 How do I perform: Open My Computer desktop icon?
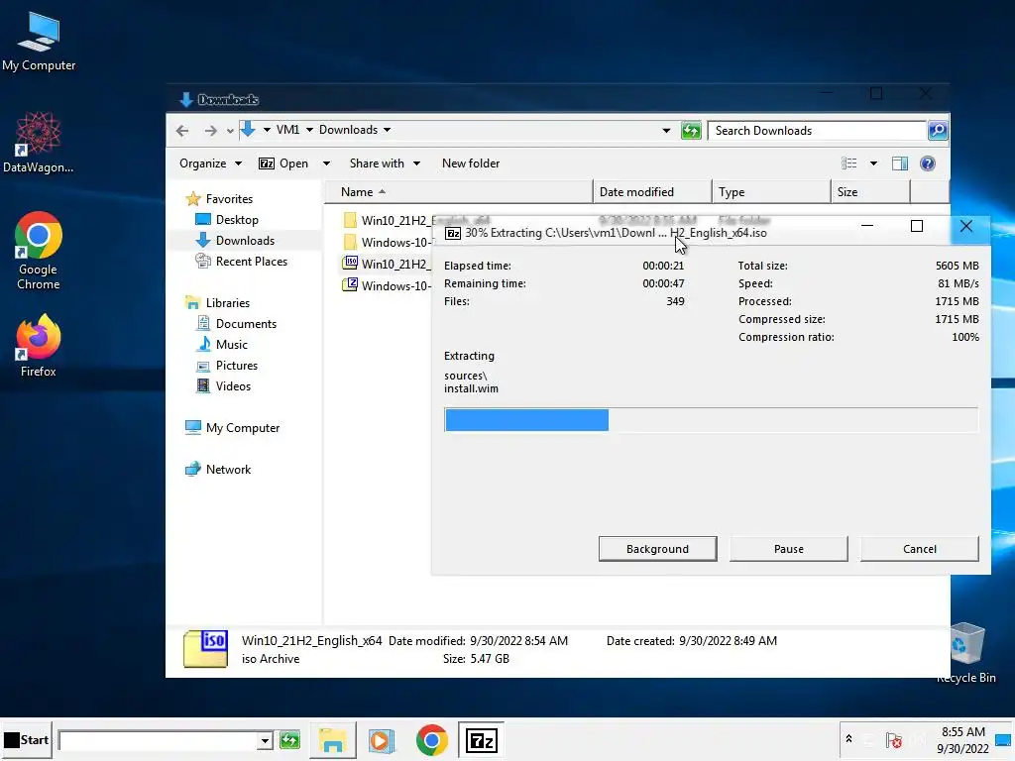pyautogui.click(x=39, y=42)
